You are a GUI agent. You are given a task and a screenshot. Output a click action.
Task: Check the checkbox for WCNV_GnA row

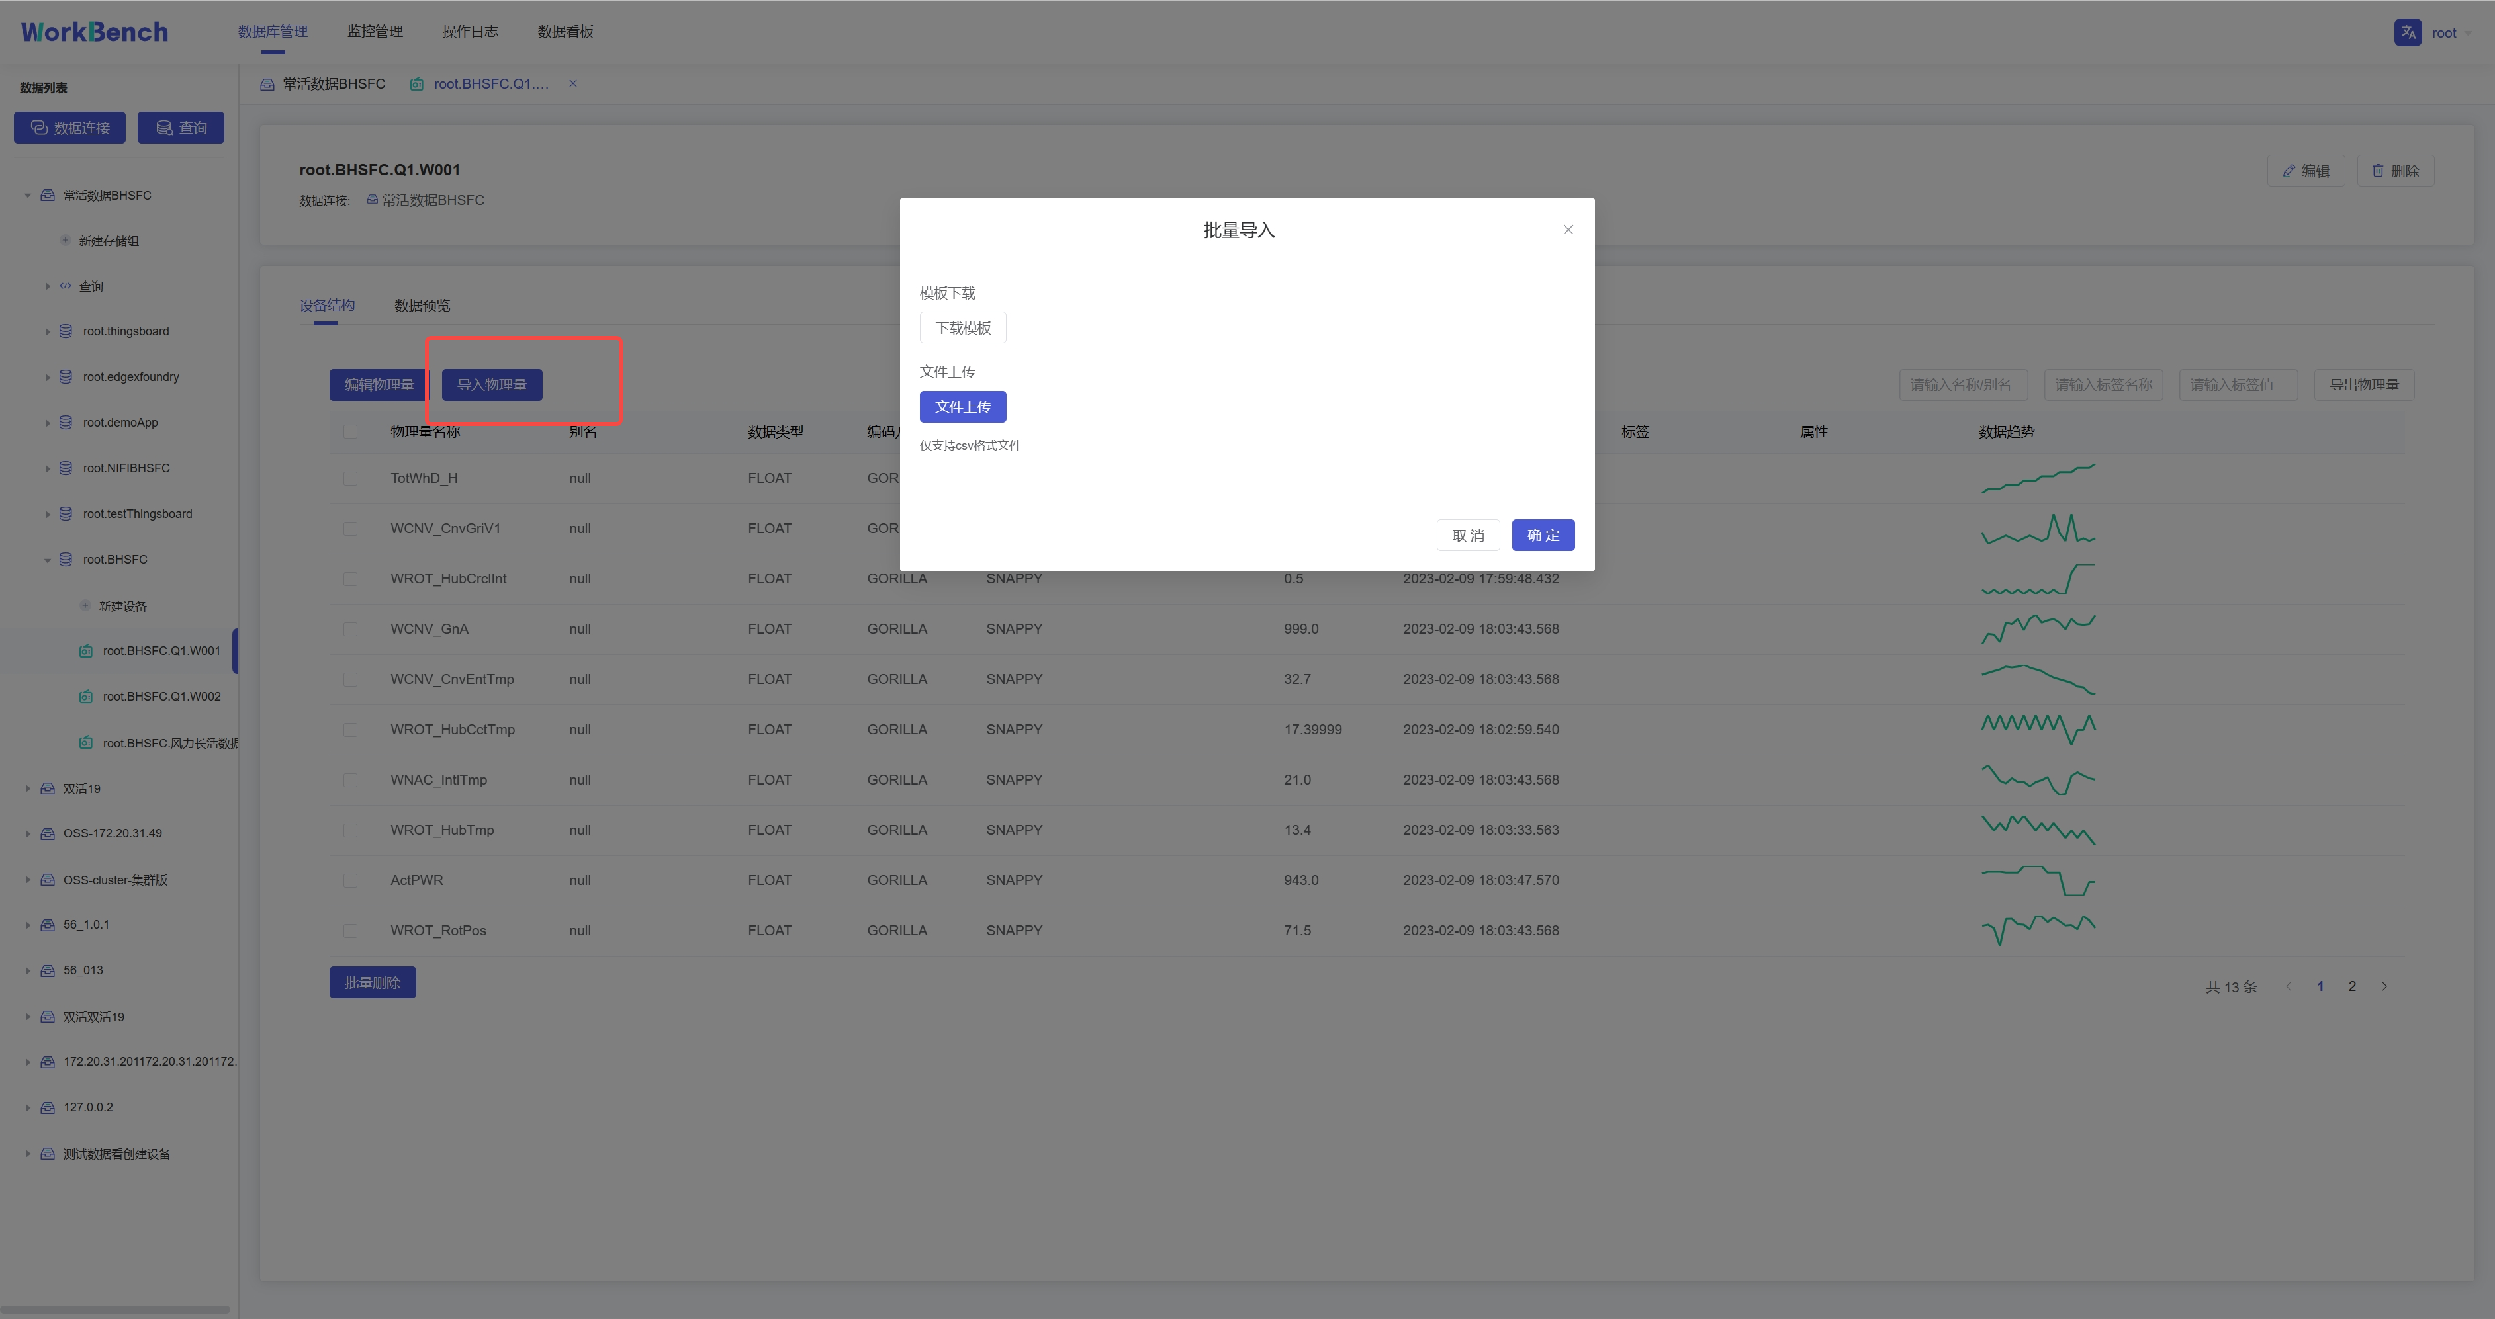351,628
